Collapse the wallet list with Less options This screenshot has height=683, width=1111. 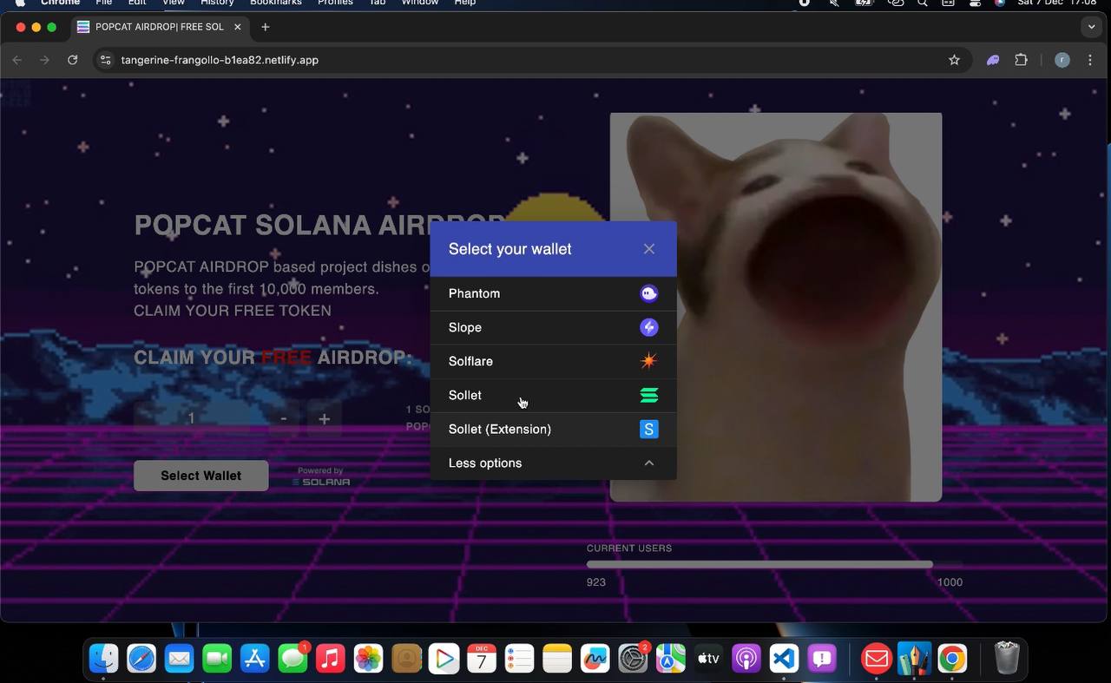[554, 463]
